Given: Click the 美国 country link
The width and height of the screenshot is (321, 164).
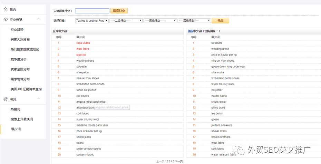Looking at the screenshot, I should [191, 31].
